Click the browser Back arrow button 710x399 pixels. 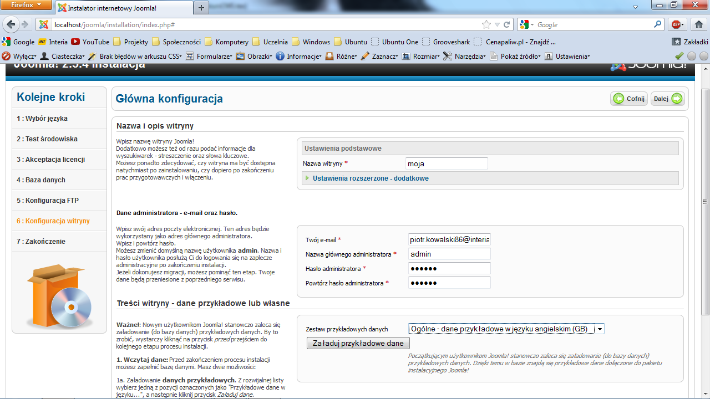pyautogui.click(x=11, y=24)
